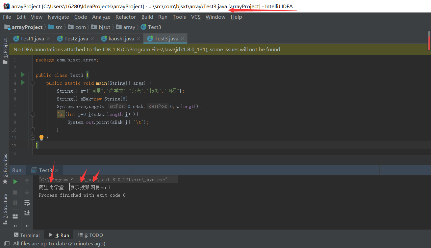Stop the process in Run panel

pos(15,192)
